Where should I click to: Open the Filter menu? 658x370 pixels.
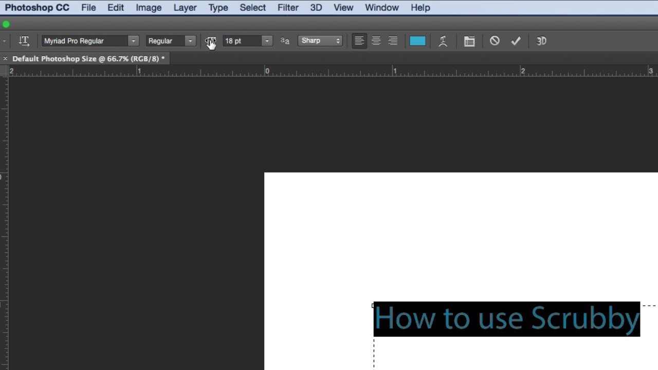(288, 7)
